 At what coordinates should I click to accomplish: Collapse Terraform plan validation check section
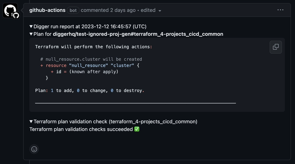[31, 122]
